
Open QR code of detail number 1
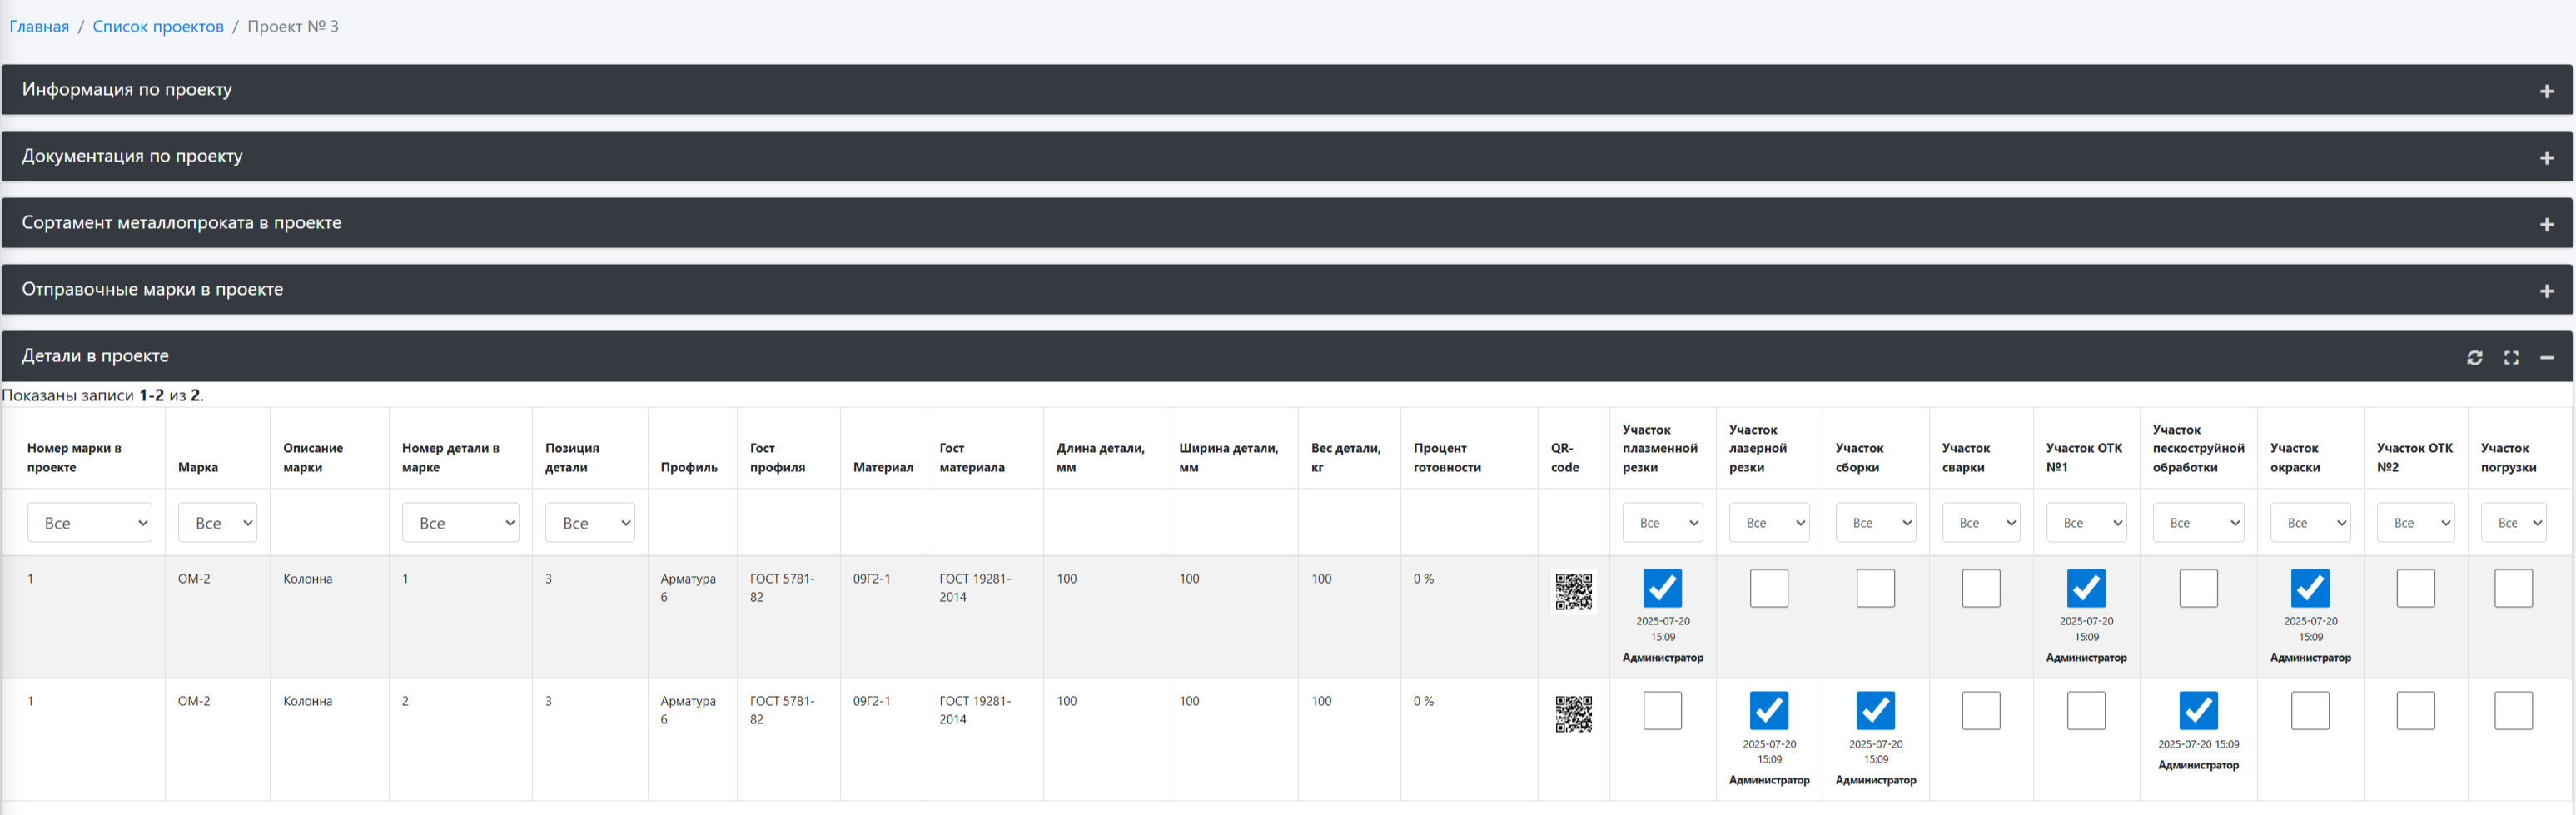click(1573, 591)
